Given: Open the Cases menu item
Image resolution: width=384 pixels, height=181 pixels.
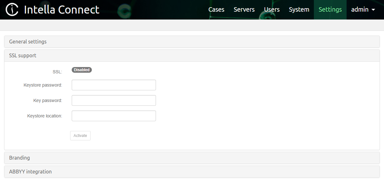Looking at the screenshot, I should coord(216,10).
